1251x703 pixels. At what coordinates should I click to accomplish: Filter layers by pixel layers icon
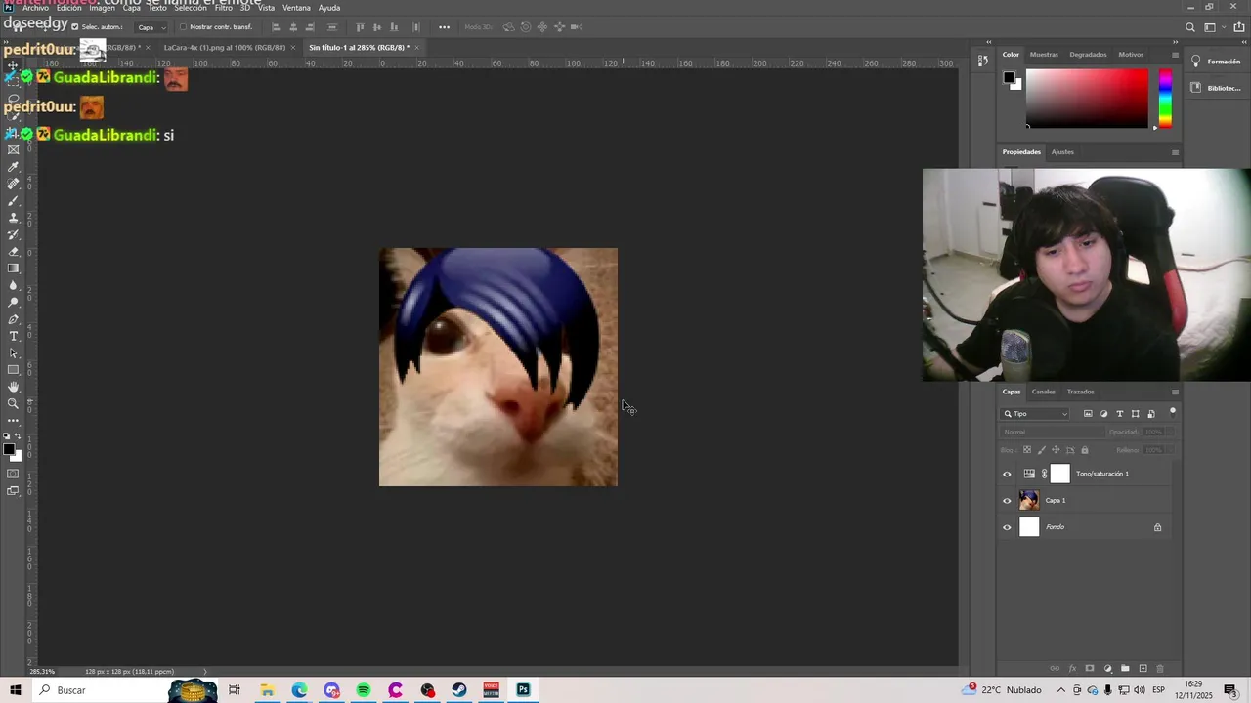1088,414
